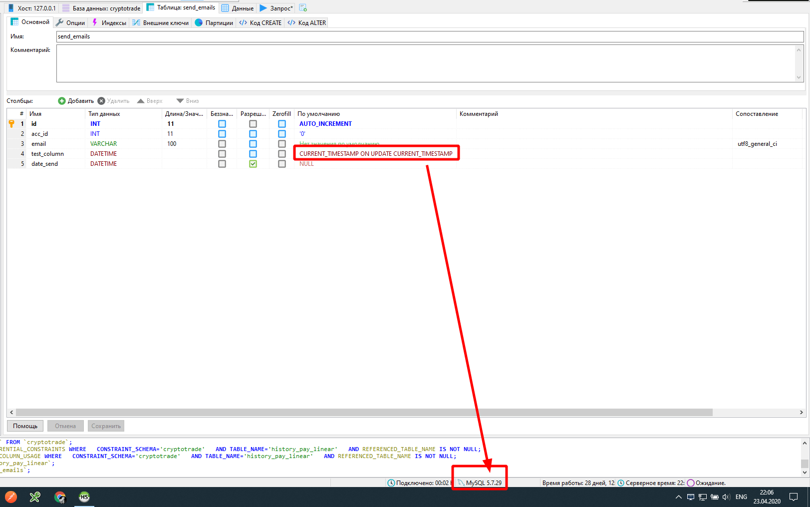Click the Сохранить button
The height and width of the screenshot is (507, 810).
(x=105, y=426)
